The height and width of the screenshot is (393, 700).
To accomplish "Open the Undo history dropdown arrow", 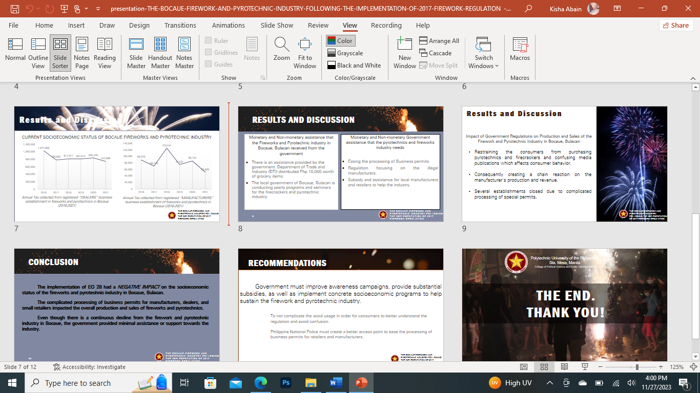I will tap(39, 9).
